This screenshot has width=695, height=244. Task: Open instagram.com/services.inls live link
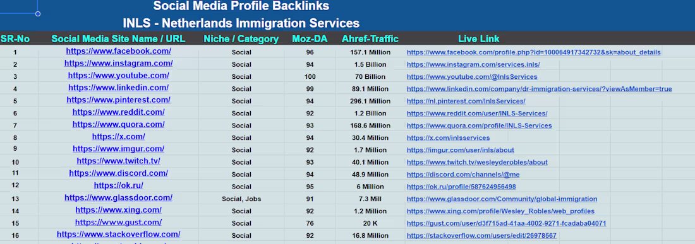point(473,64)
